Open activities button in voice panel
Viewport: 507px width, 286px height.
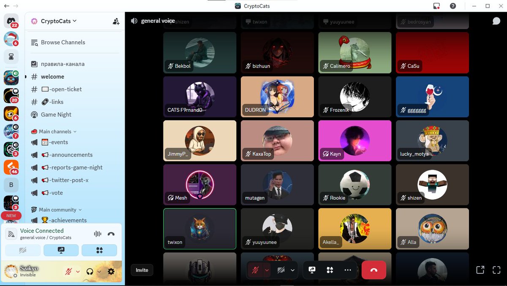coord(99,250)
